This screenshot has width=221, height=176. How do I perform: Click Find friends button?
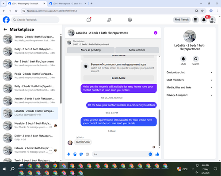click(x=182, y=20)
